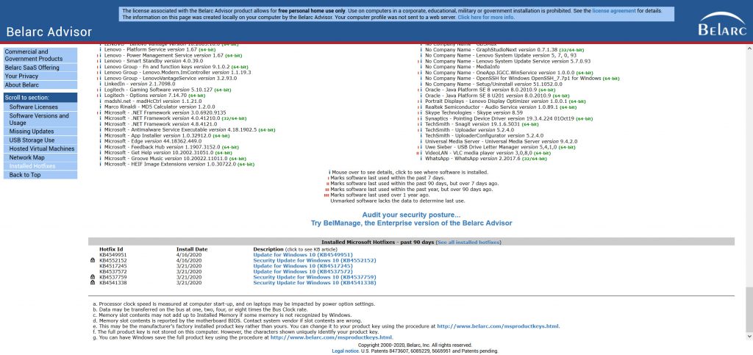Viewport: 753px width, 355px height.
Task: Click info icon for HEIF Image Extensions
Action: 101,164
